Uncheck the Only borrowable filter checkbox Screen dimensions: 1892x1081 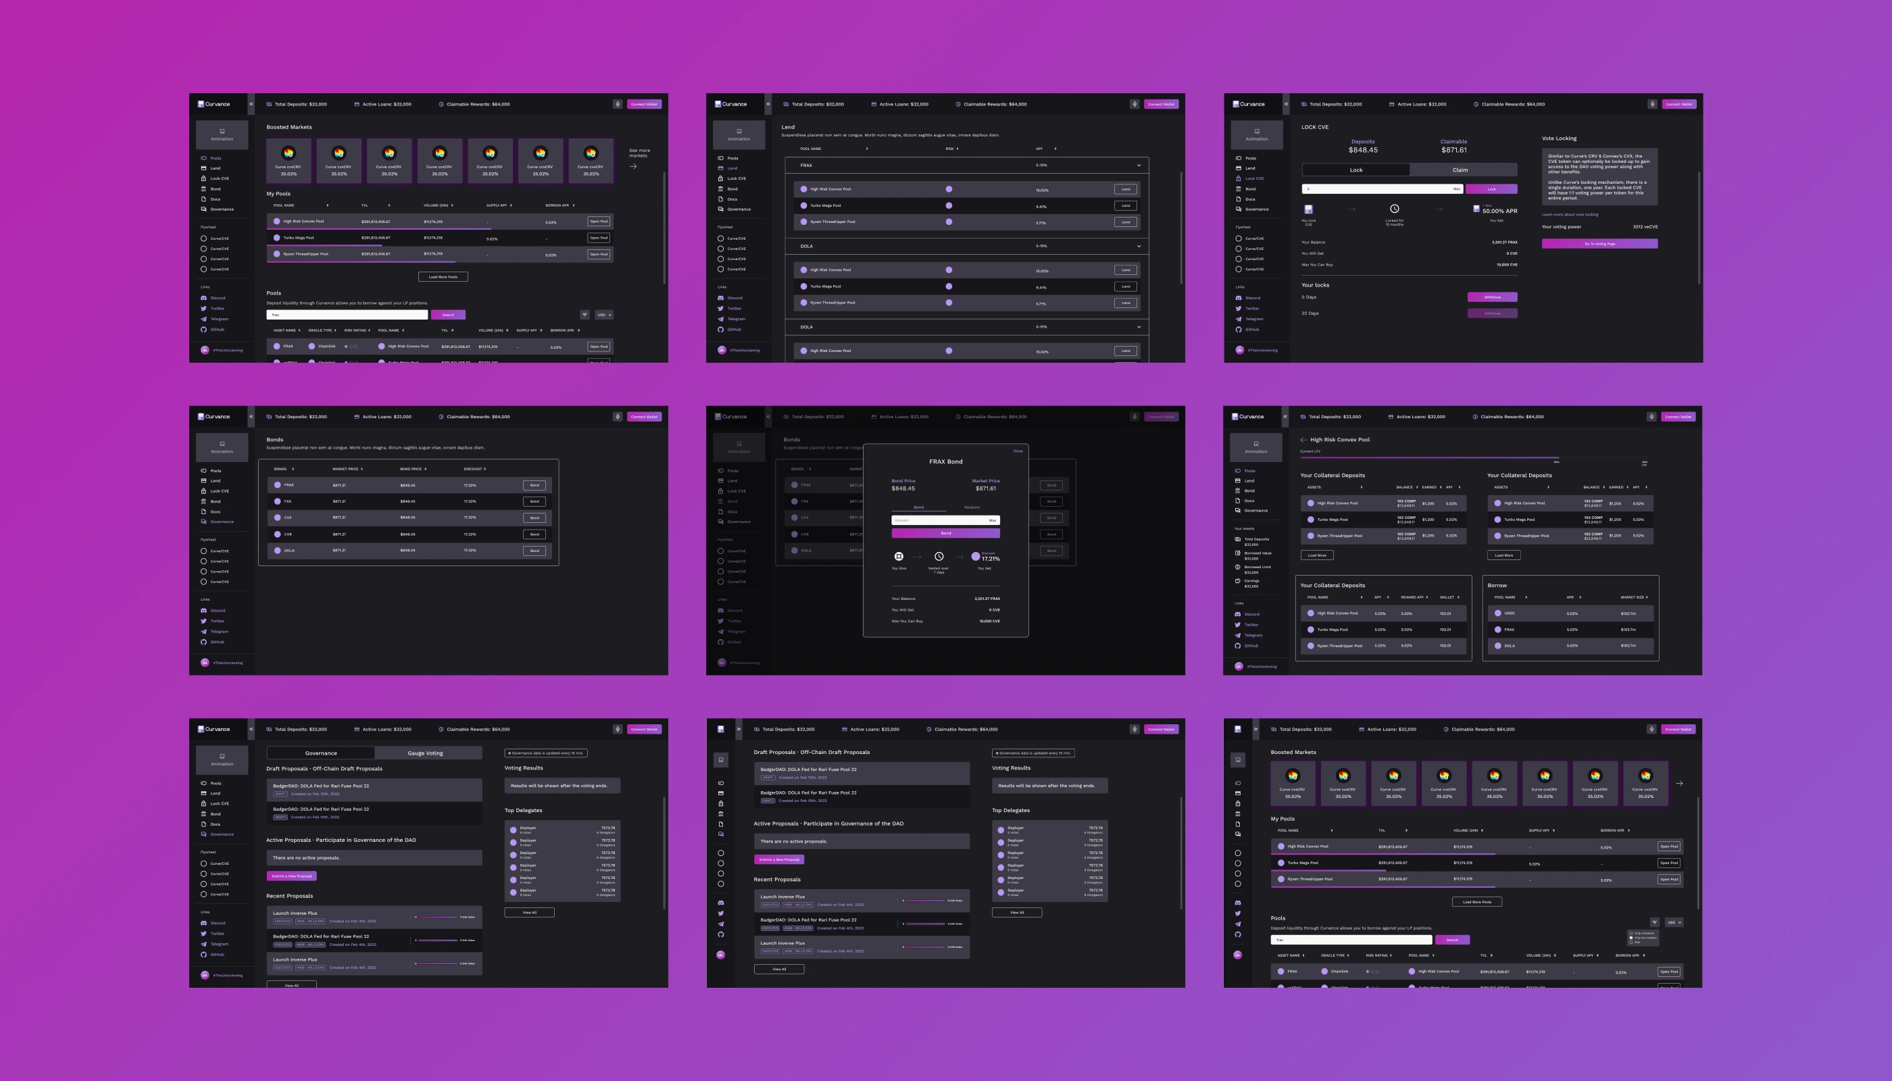click(1630, 938)
